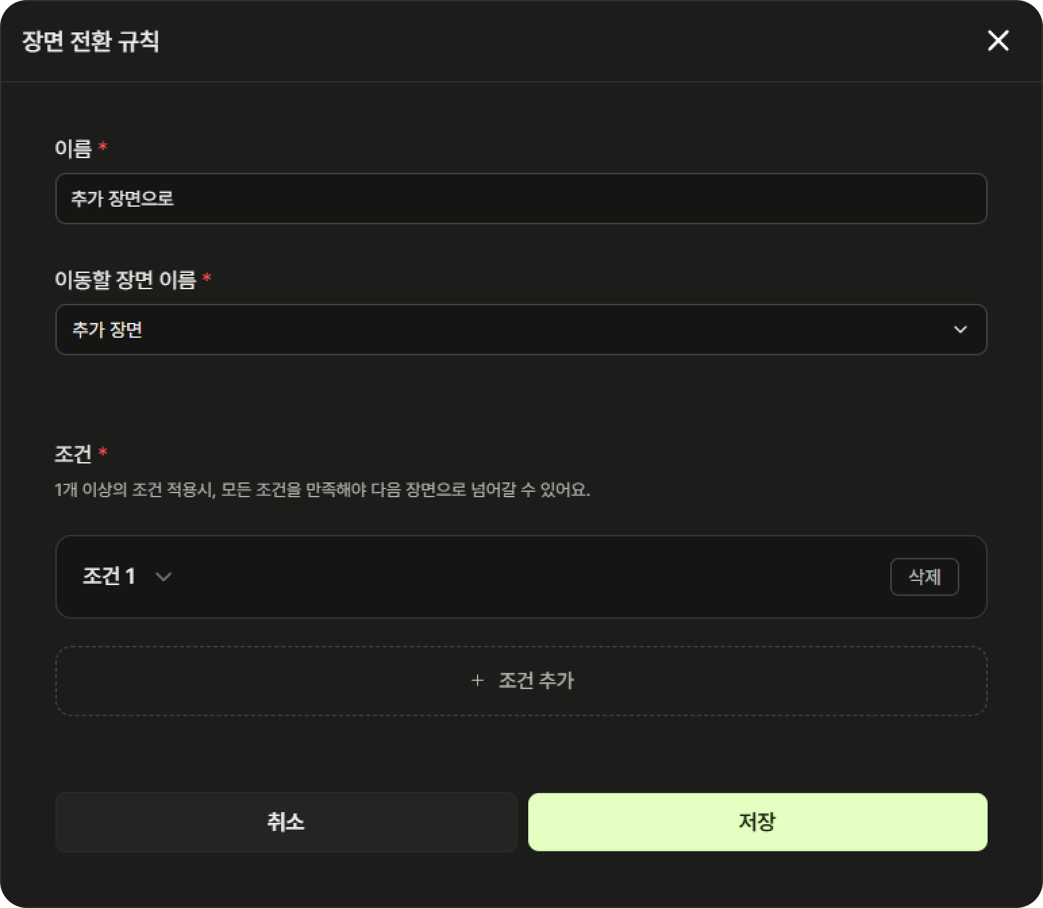
Task: Click empty area of the 조건 1 card
Action: [527, 577]
